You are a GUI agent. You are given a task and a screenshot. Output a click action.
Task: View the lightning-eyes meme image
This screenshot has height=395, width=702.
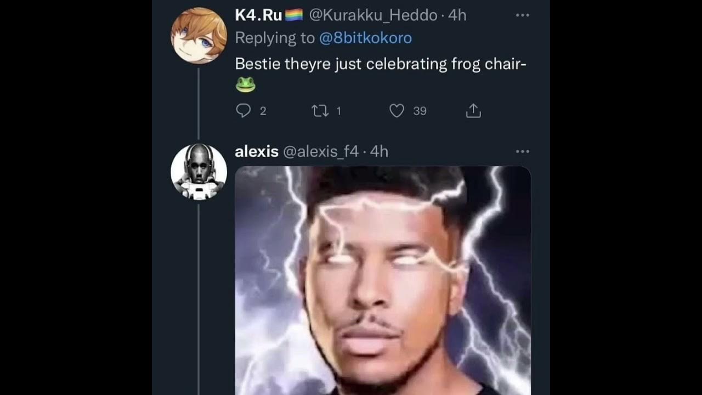[x=383, y=280]
